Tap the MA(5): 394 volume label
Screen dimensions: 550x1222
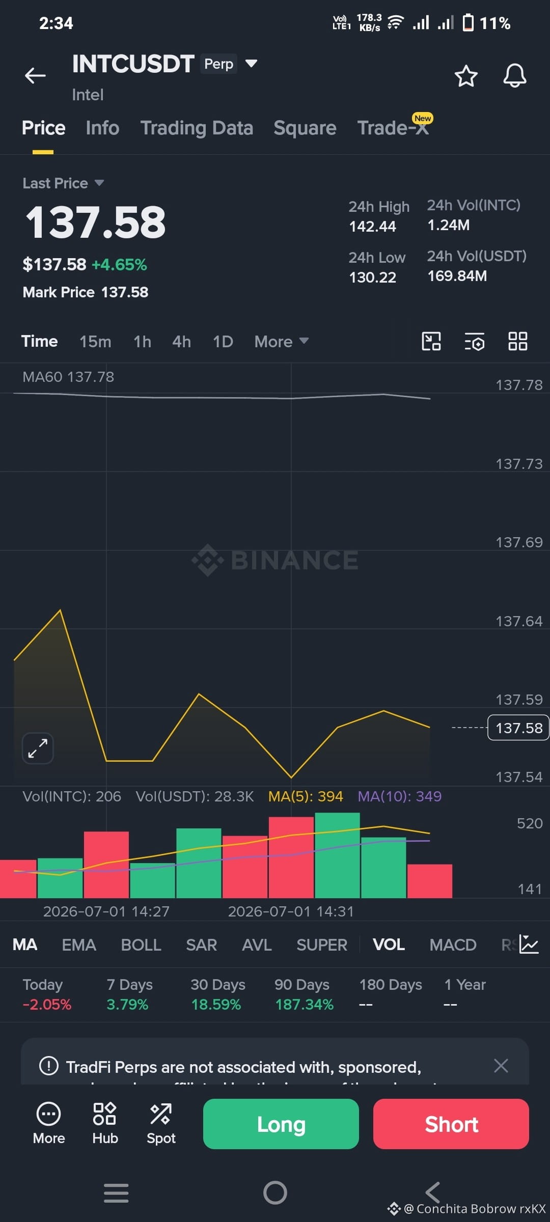(x=306, y=796)
